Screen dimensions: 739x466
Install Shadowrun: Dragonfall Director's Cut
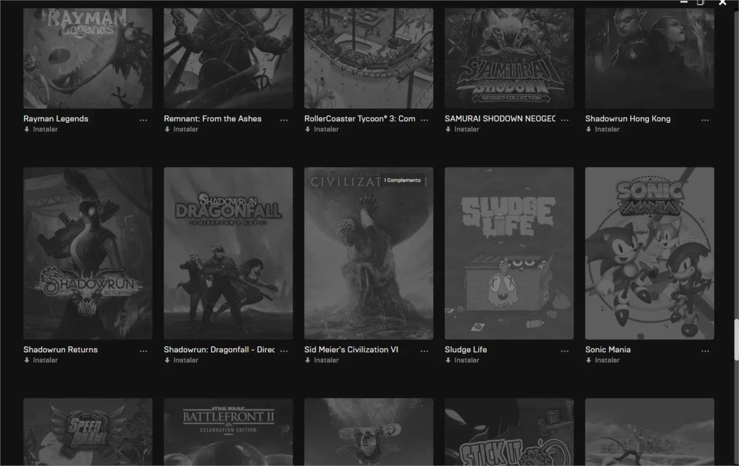(x=181, y=360)
